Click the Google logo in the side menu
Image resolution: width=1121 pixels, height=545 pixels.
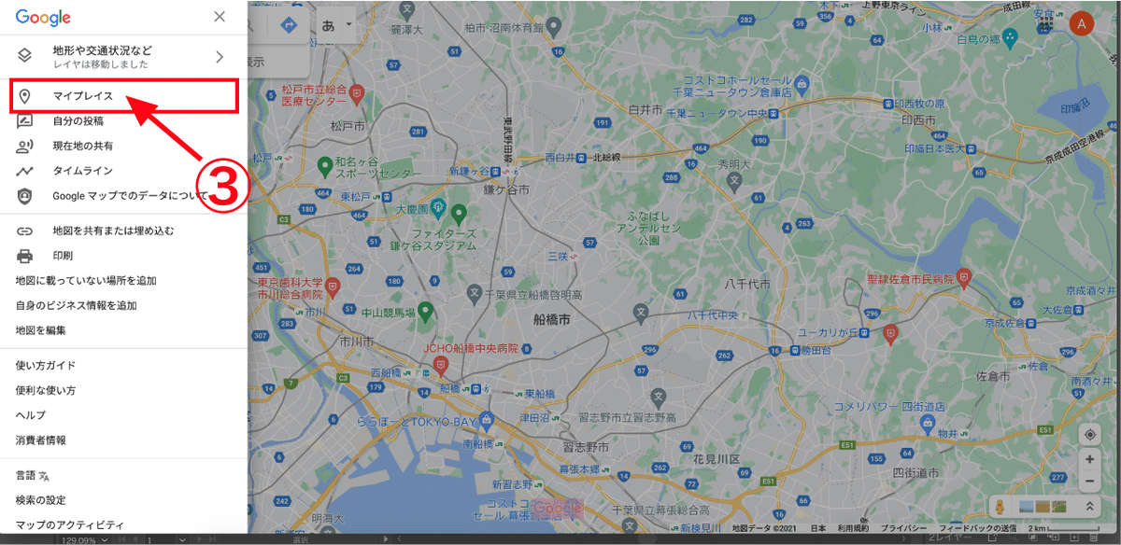[x=43, y=17]
